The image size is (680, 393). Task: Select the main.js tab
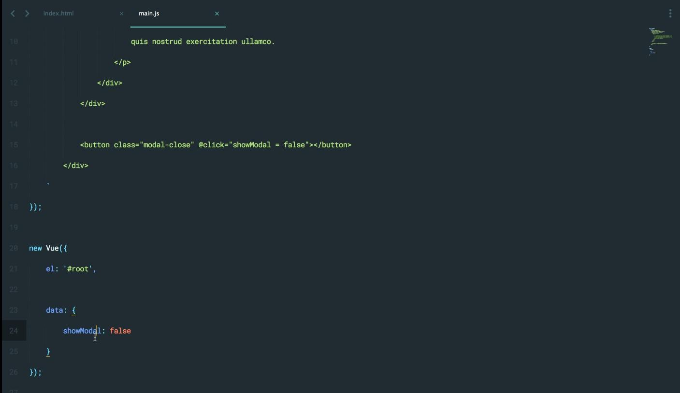[x=149, y=14]
